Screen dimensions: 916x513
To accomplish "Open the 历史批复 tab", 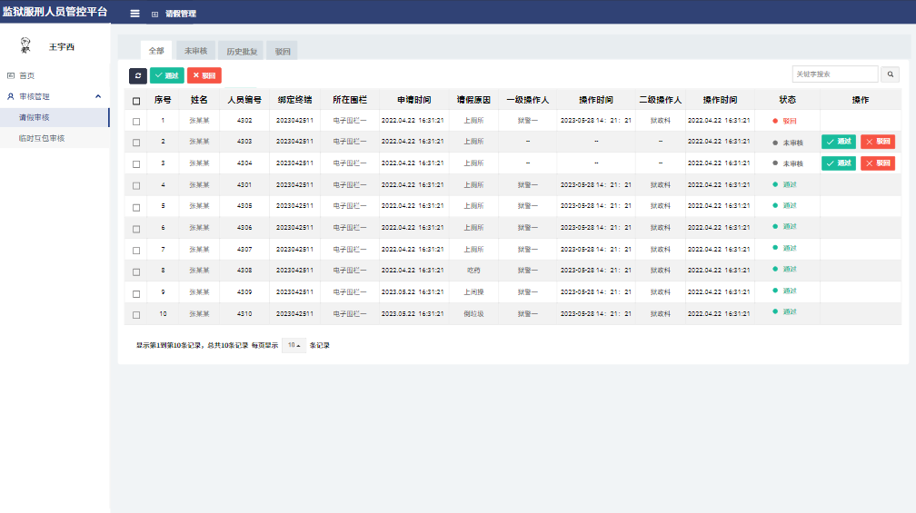I will pyautogui.click(x=242, y=52).
